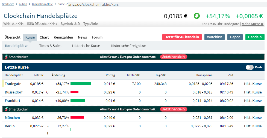The width and height of the screenshot is (267, 138).
Task: Follow the Startseite breadcrumb link
Action: (x=8, y=4)
